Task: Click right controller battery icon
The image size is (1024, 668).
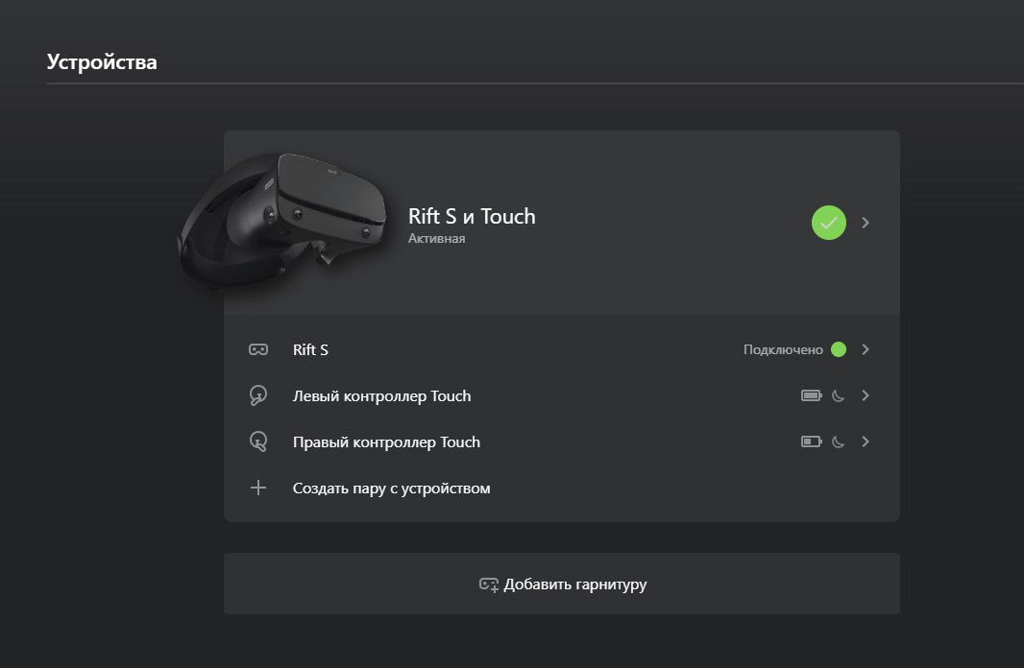Action: click(x=811, y=441)
